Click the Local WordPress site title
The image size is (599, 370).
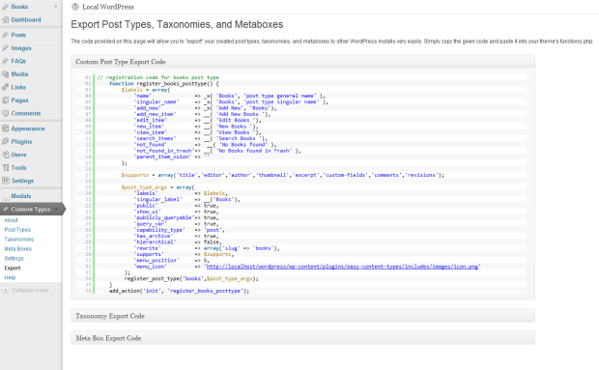[108, 7]
